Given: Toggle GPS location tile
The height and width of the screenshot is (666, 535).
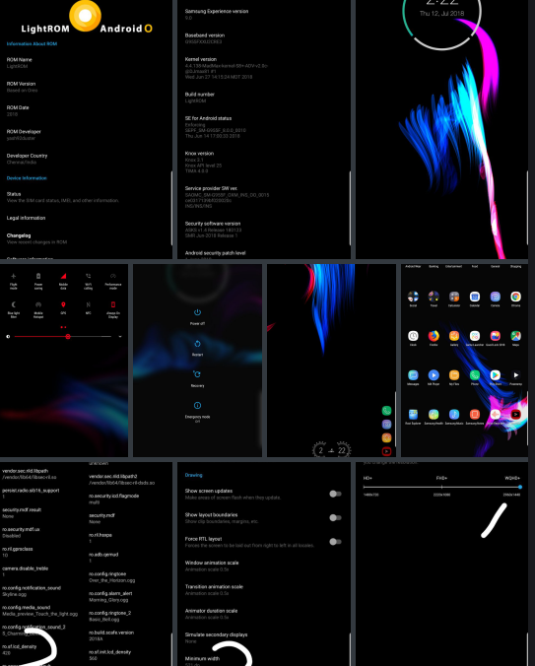Looking at the screenshot, I should tap(63, 308).
